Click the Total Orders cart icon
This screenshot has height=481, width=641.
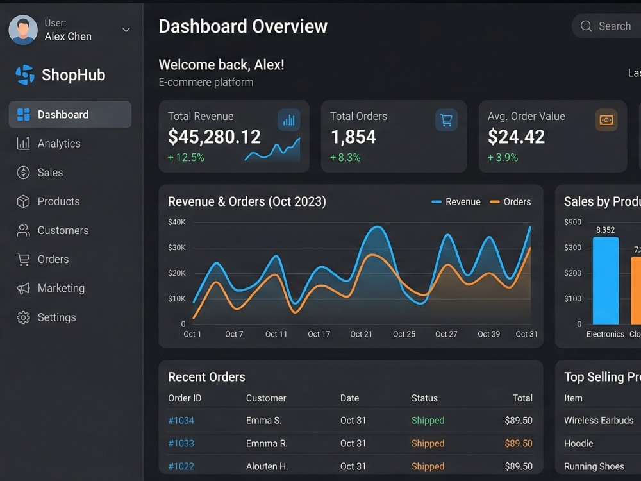coord(446,121)
